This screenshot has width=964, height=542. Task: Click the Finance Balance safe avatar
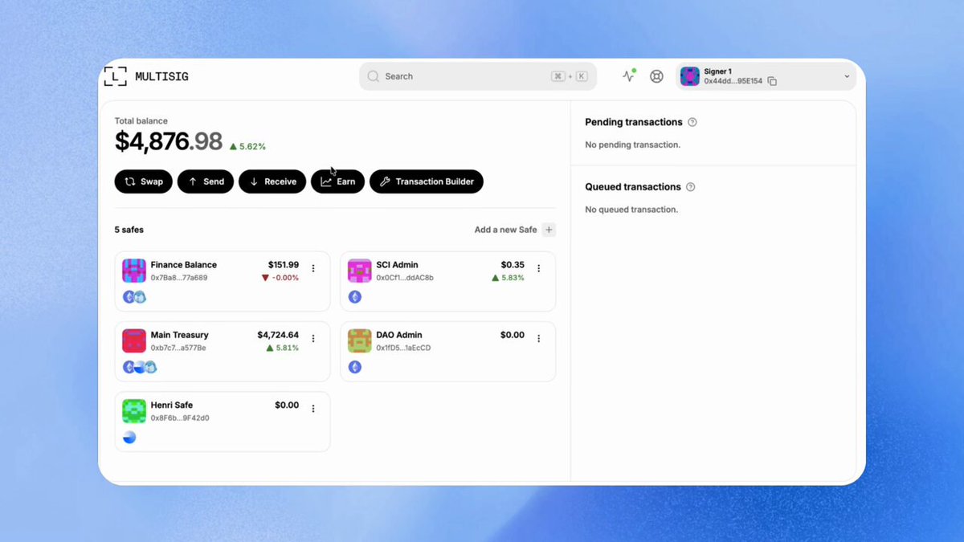pos(134,271)
